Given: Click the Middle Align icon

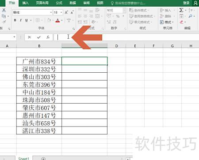Looking at the screenshot, I should point(85,10).
